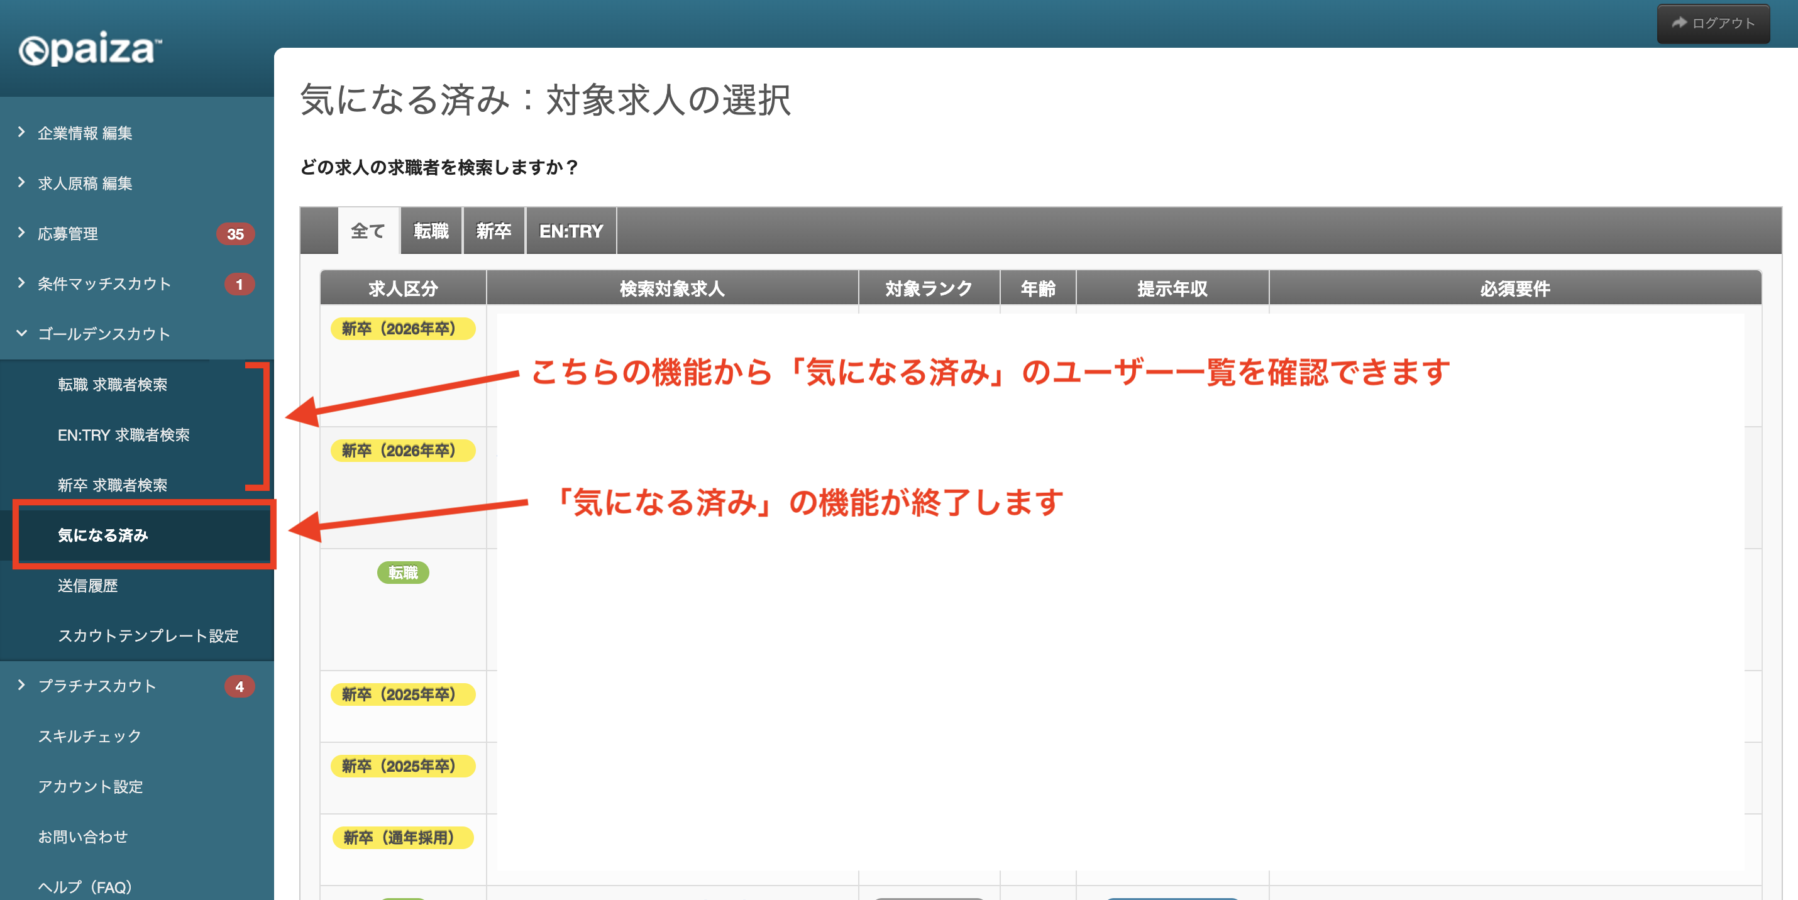Click the 必須要件 column header

1514,288
